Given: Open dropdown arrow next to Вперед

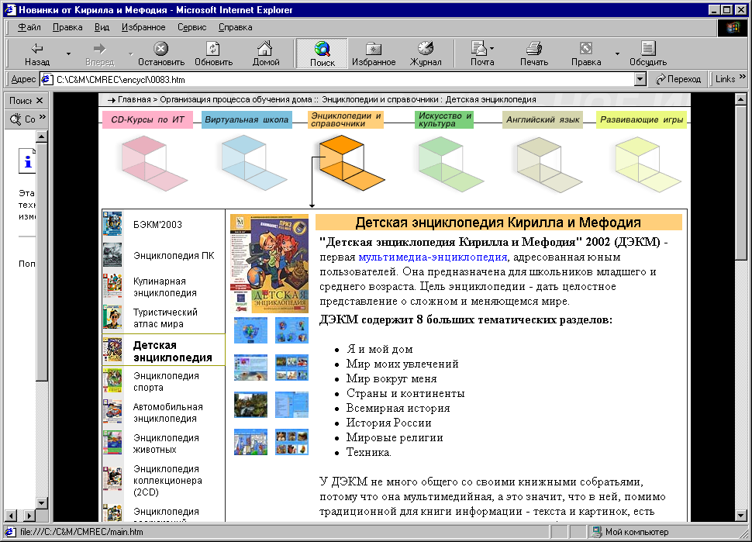Looking at the screenshot, I should coord(131,54).
